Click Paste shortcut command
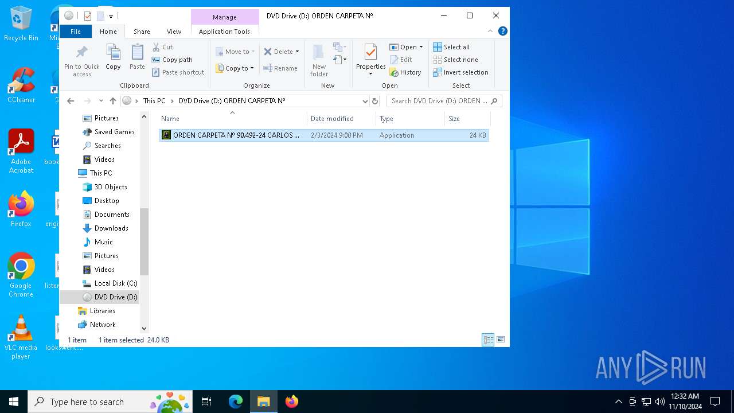734x413 pixels. pyautogui.click(x=178, y=72)
